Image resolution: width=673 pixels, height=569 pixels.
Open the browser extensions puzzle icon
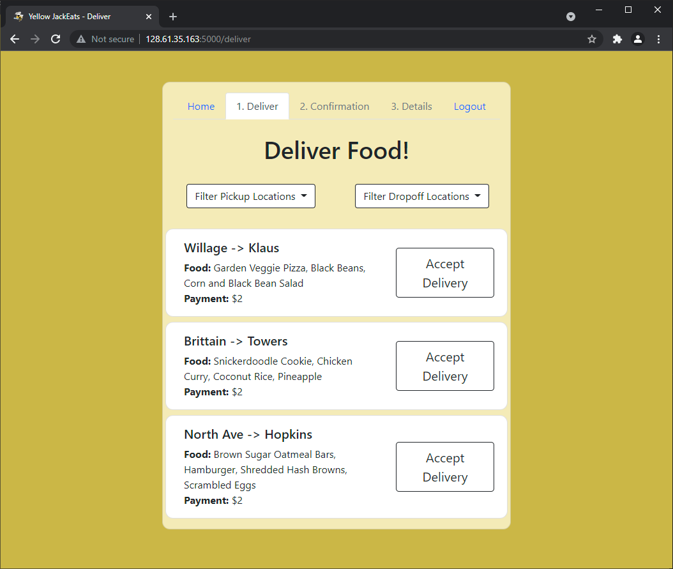point(617,39)
